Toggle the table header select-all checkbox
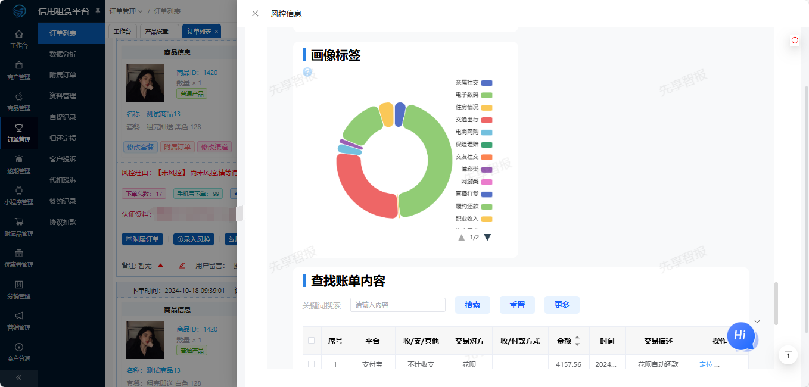809x387 pixels. pos(311,341)
